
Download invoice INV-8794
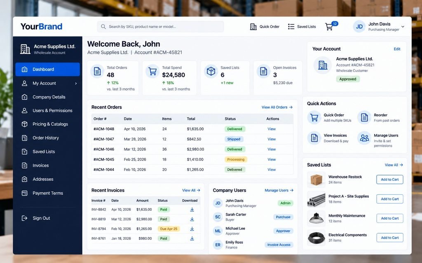pos(192,228)
